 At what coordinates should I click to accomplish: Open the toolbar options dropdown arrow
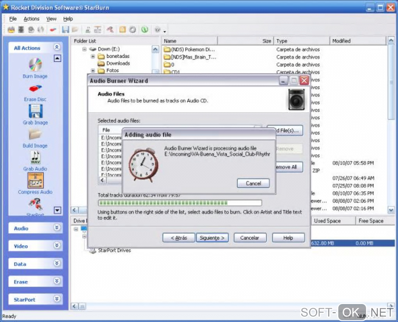(x=165, y=32)
